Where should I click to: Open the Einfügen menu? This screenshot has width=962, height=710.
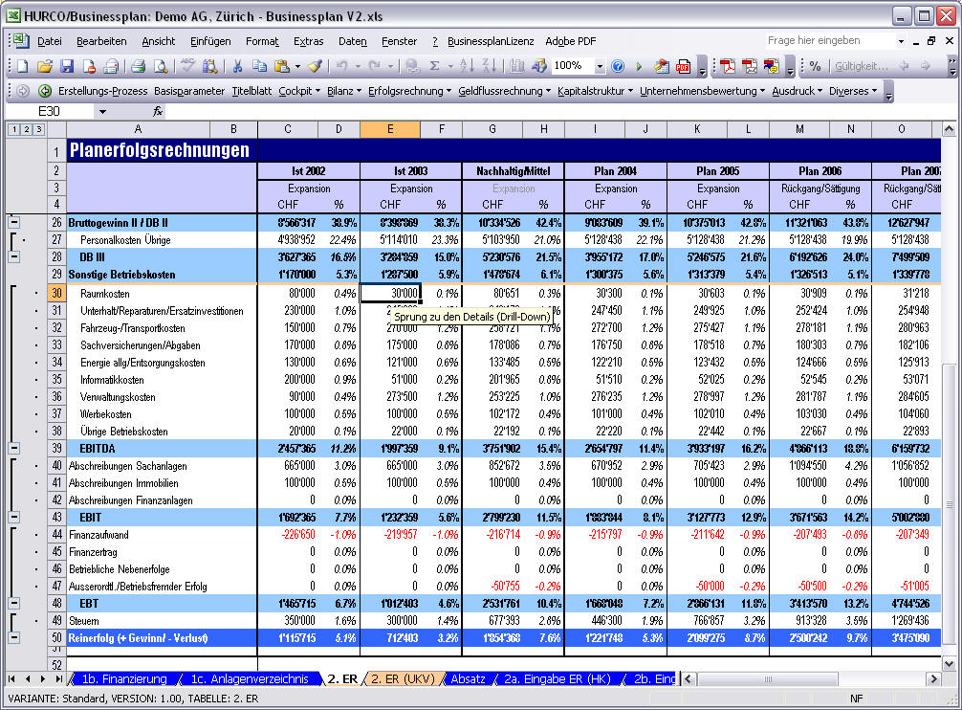(210, 42)
